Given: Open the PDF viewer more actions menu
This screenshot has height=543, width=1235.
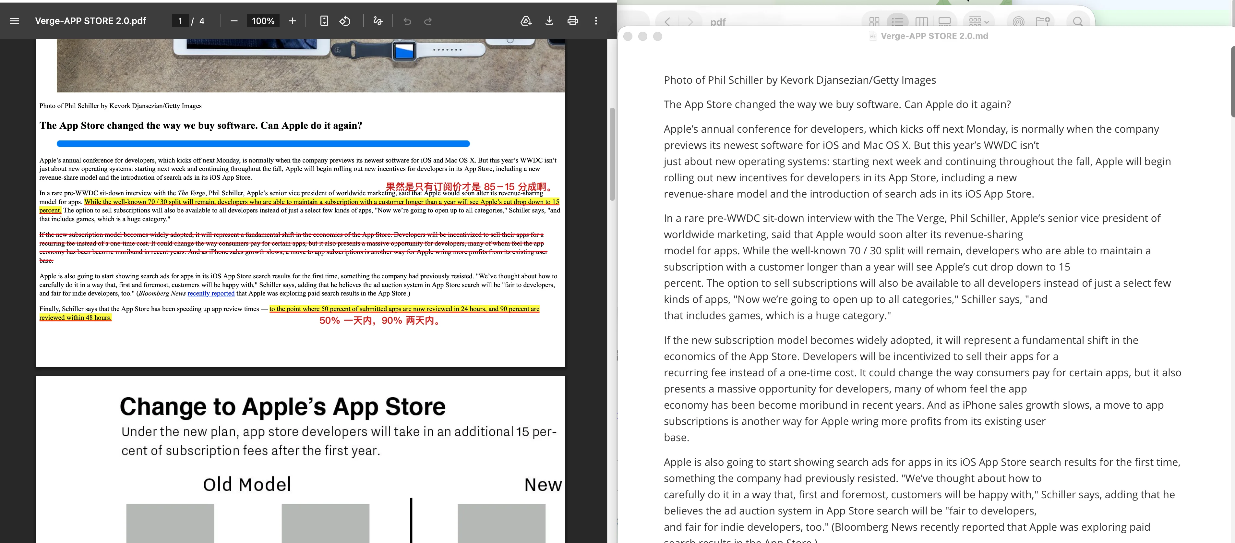Looking at the screenshot, I should (x=596, y=21).
